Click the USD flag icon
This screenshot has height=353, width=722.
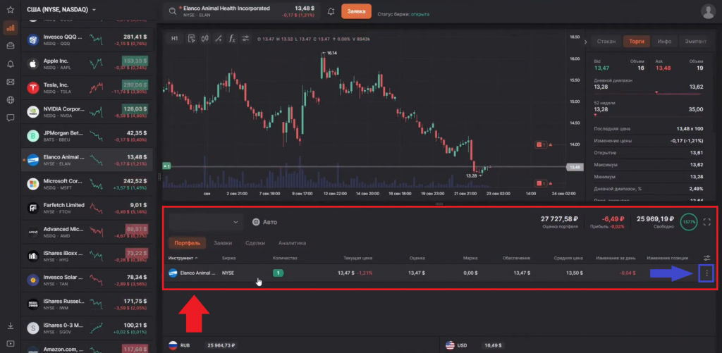pos(450,345)
